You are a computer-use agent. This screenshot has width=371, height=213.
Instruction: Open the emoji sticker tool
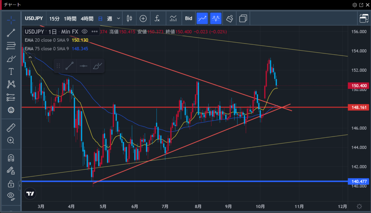(11, 110)
